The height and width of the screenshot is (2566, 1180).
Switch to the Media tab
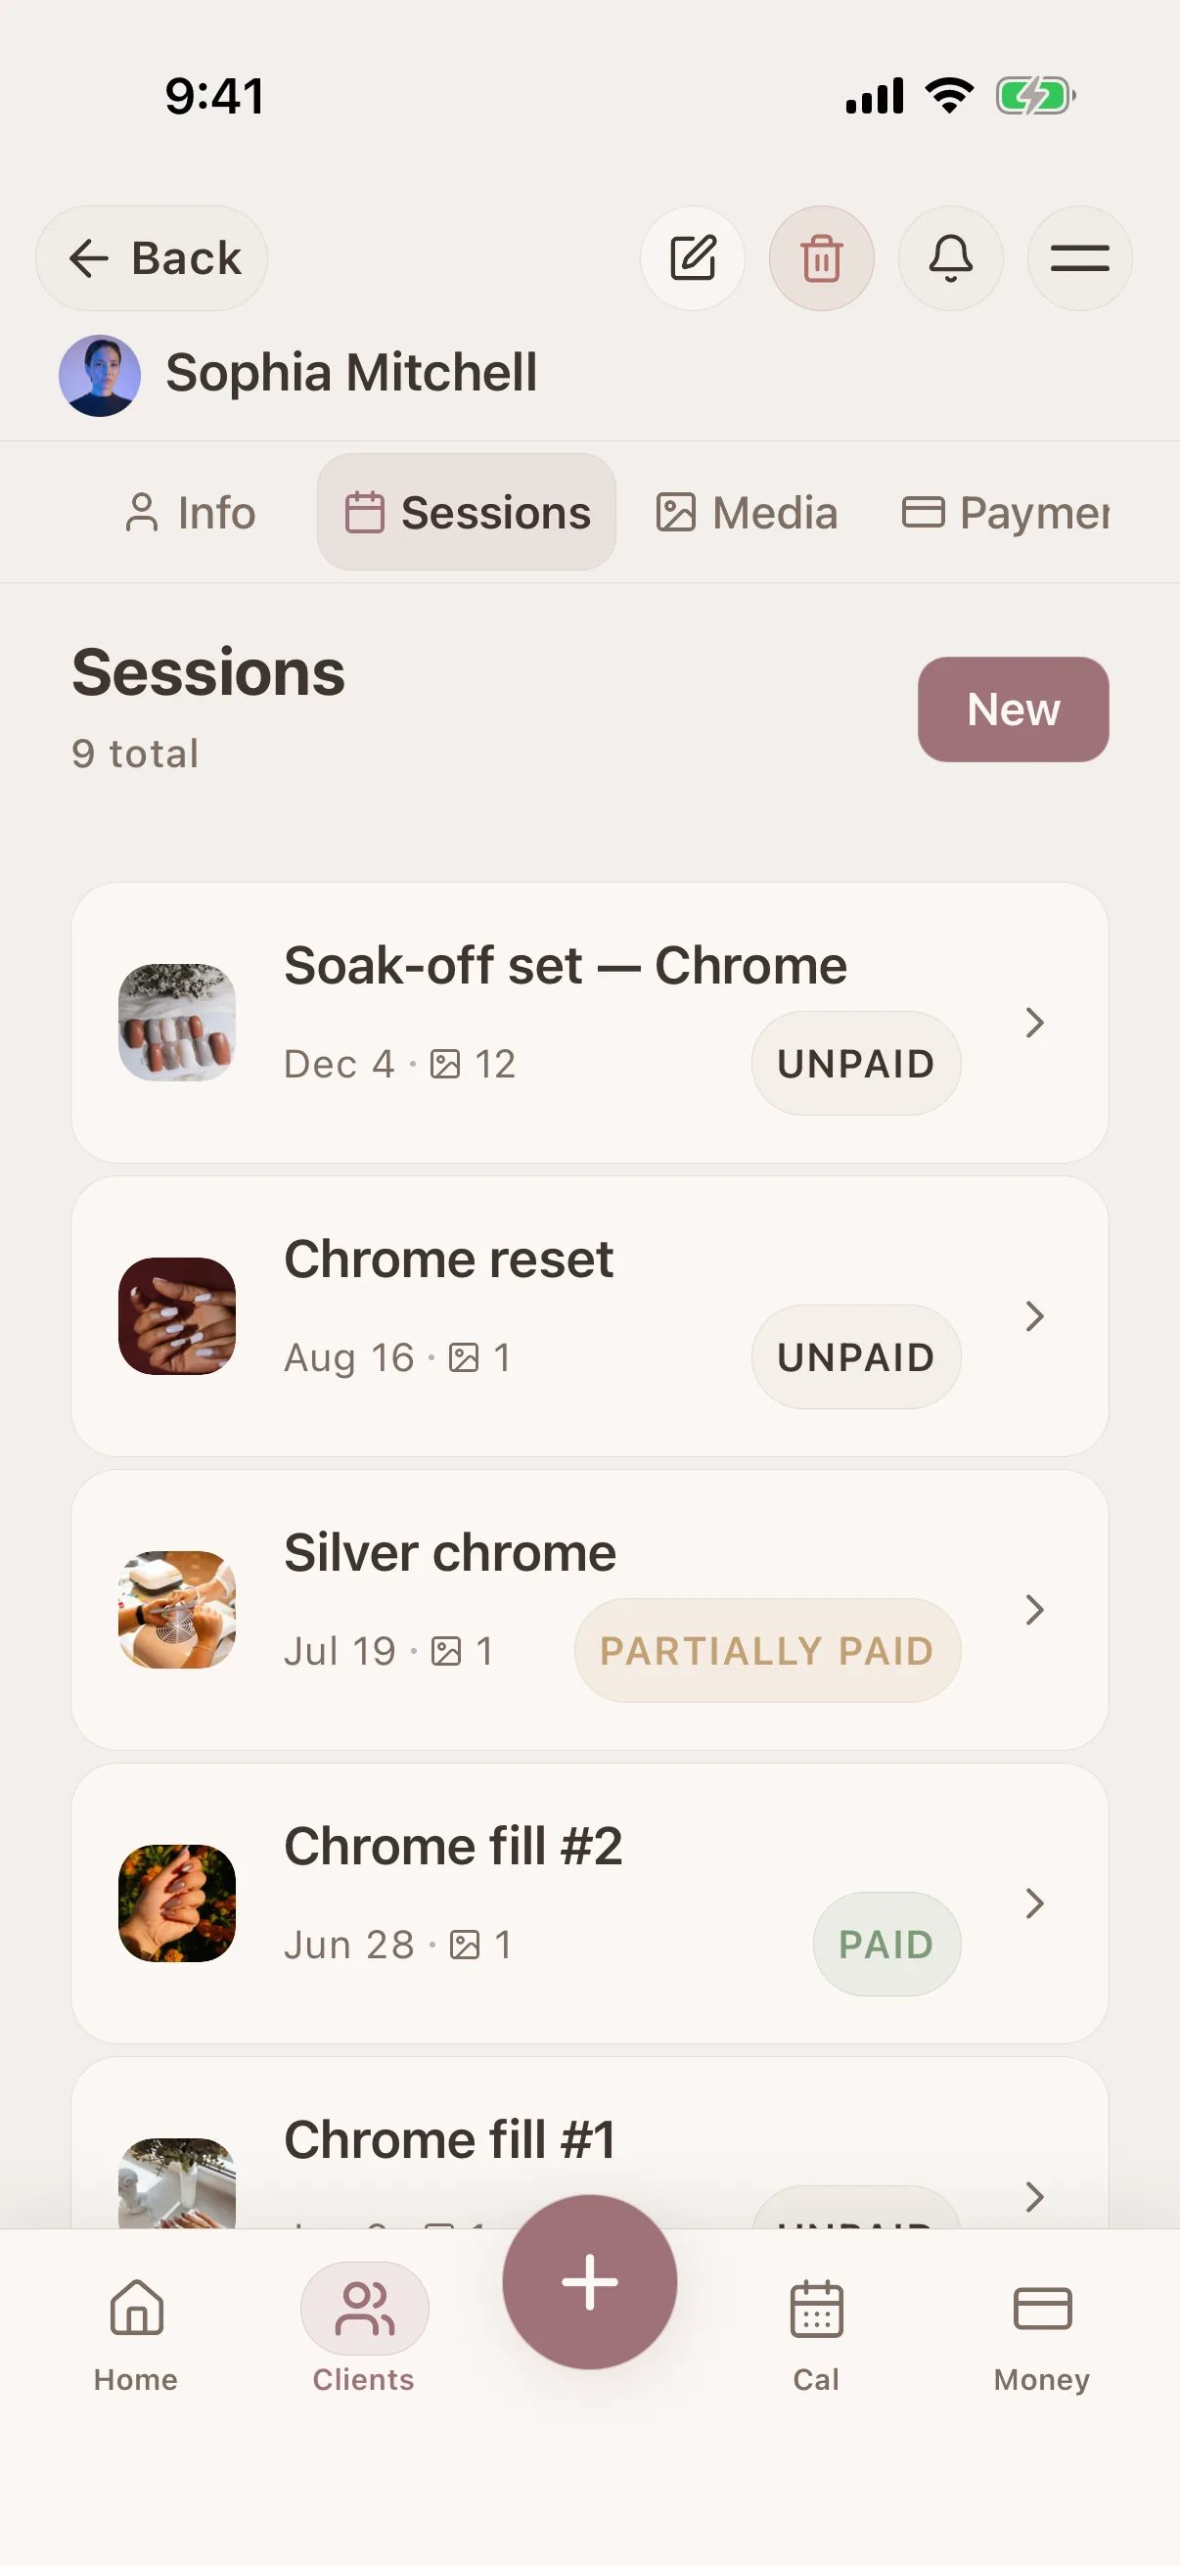747,513
